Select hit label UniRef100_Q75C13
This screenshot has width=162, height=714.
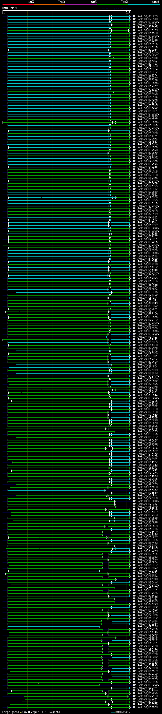(145, 370)
